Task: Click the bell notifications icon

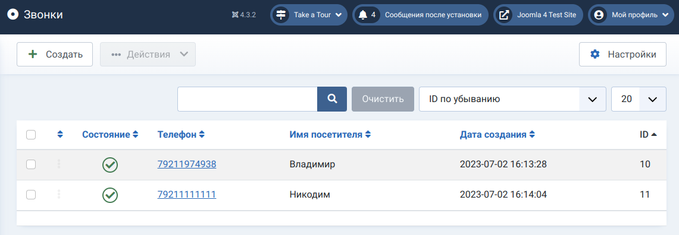Action: tap(363, 15)
